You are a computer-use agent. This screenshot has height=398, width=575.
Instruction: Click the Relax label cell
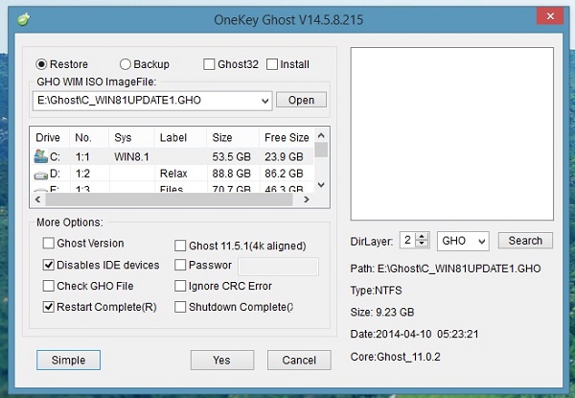tap(173, 174)
